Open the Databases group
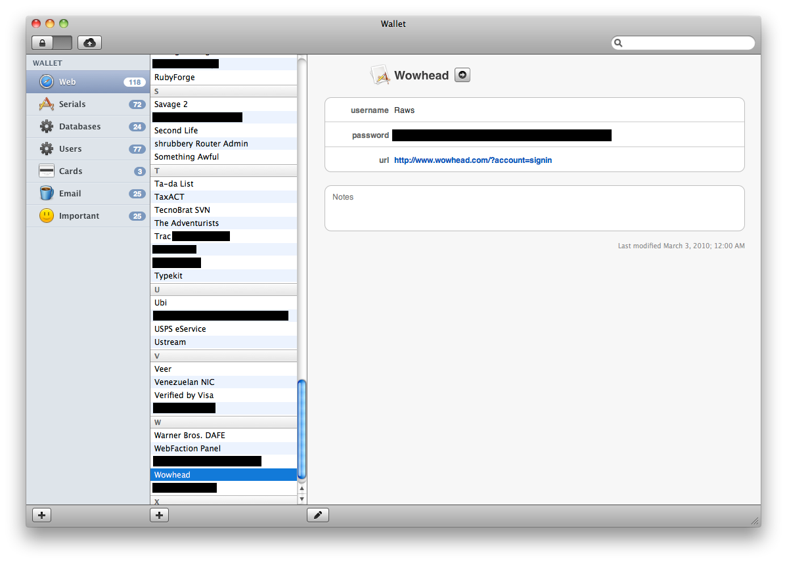 tap(88, 126)
